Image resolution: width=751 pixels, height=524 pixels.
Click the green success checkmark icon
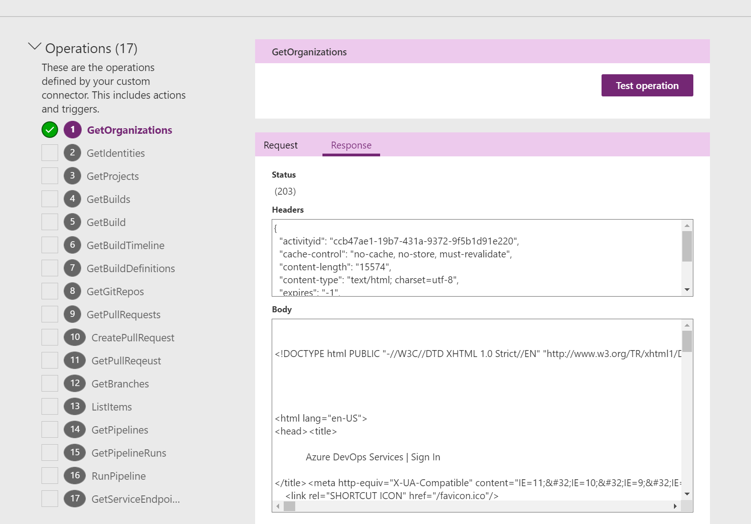coord(49,130)
